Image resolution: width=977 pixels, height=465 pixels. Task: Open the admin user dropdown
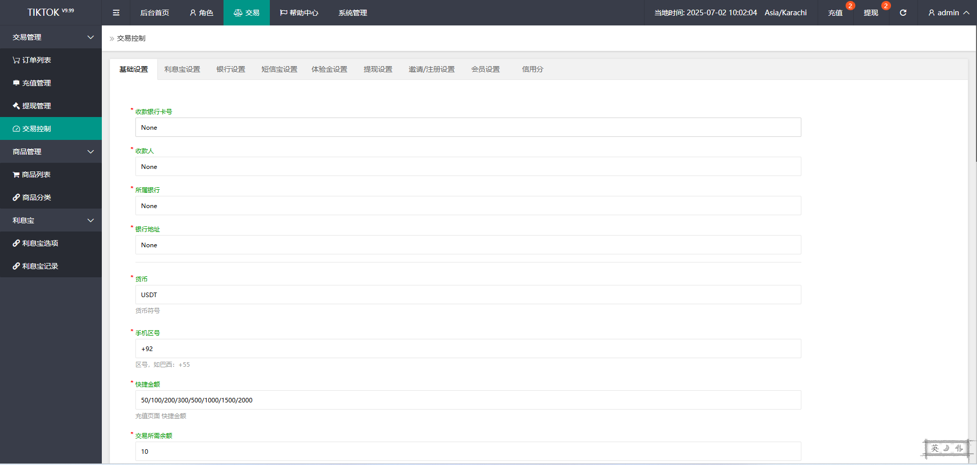point(948,13)
